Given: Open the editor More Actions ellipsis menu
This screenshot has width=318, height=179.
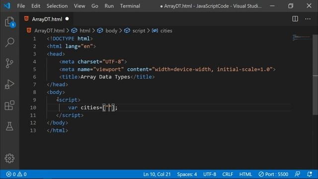Looking at the screenshot, I should click(308, 19).
